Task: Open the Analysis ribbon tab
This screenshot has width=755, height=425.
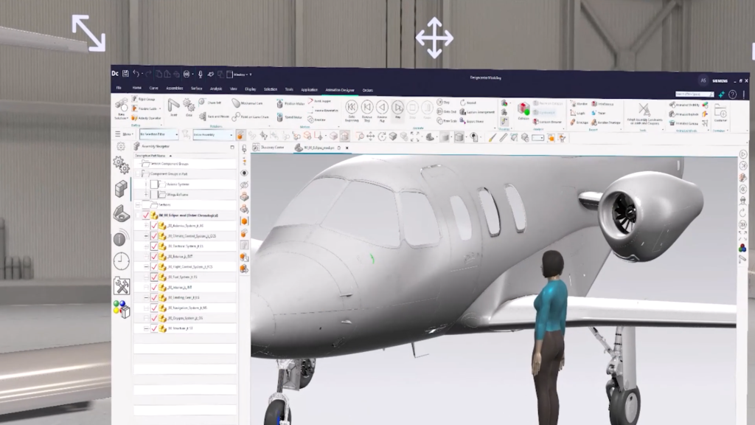Action: [x=215, y=89]
